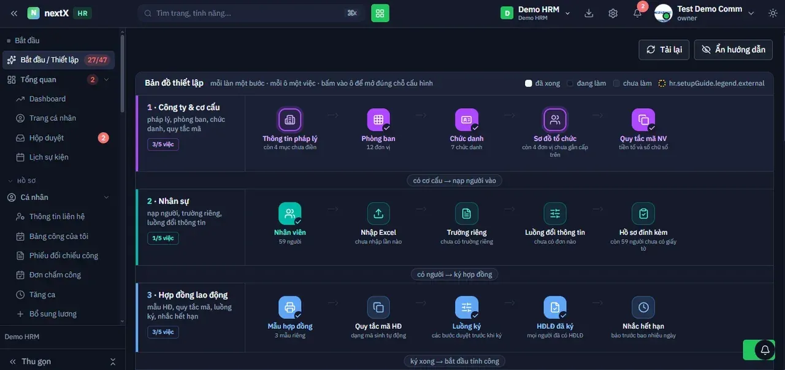This screenshot has width=785, height=370.
Task: Collapse the Cá nhân sidebar group
Action: 107,197
